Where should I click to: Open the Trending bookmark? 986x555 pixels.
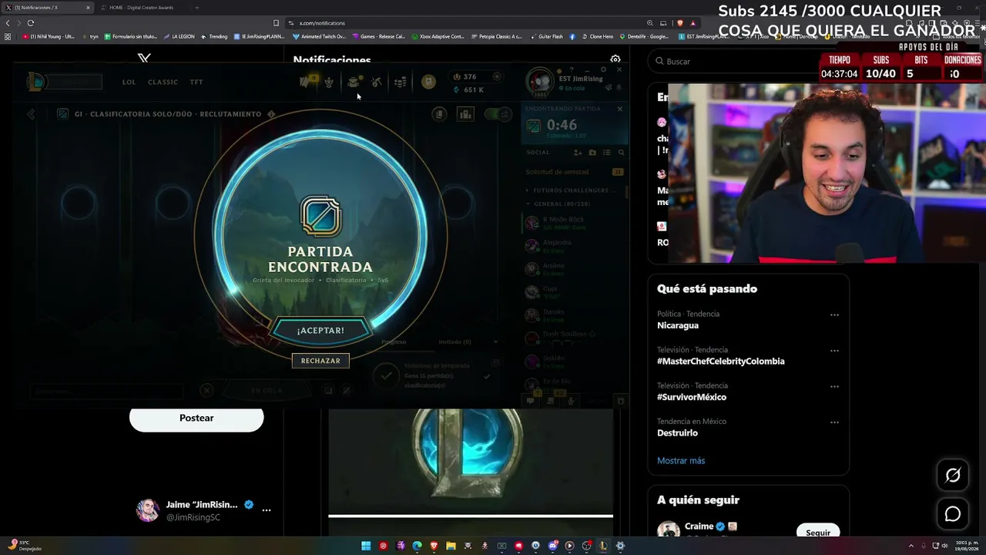point(214,36)
